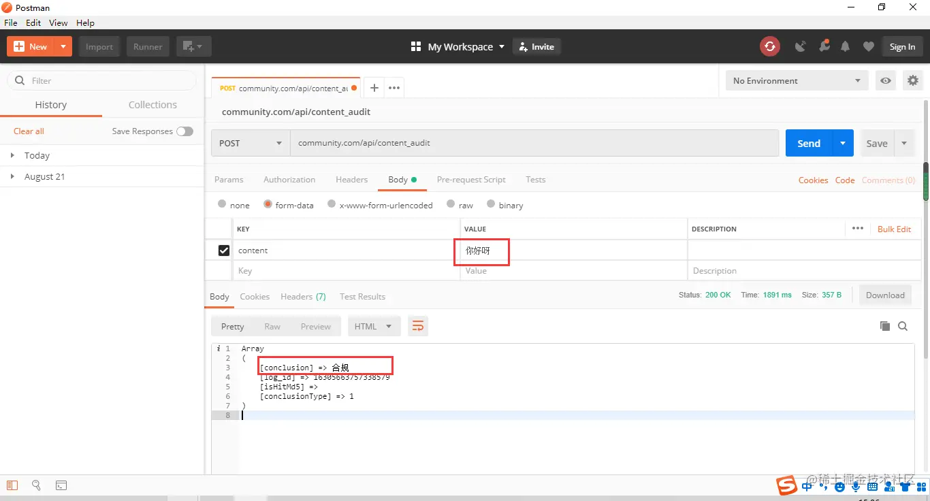Open the Edit menu

tap(33, 22)
